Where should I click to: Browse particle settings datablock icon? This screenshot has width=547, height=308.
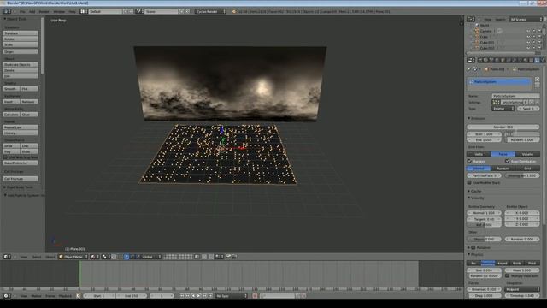click(x=496, y=103)
